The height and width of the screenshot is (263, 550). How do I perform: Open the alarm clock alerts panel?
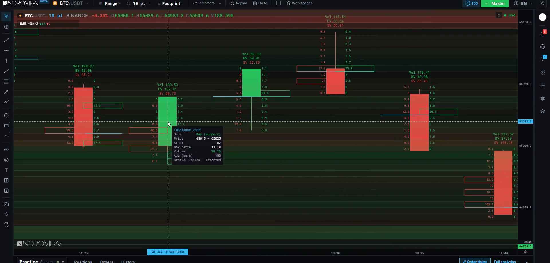[543, 72]
